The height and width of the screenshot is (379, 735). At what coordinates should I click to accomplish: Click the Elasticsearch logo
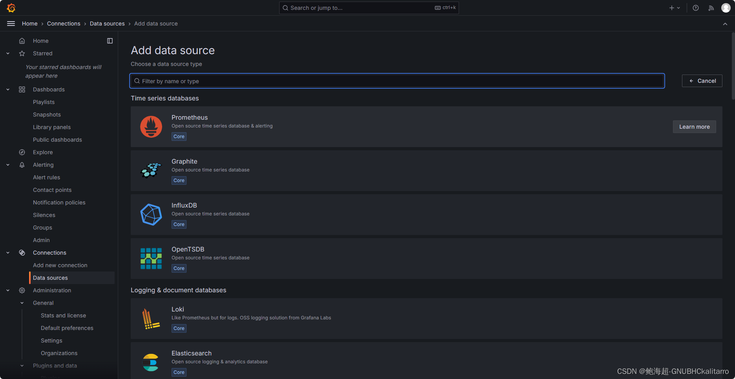[x=151, y=363]
